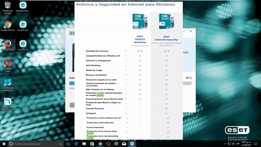Click info icon beside Antispam

[x=126, y=114]
